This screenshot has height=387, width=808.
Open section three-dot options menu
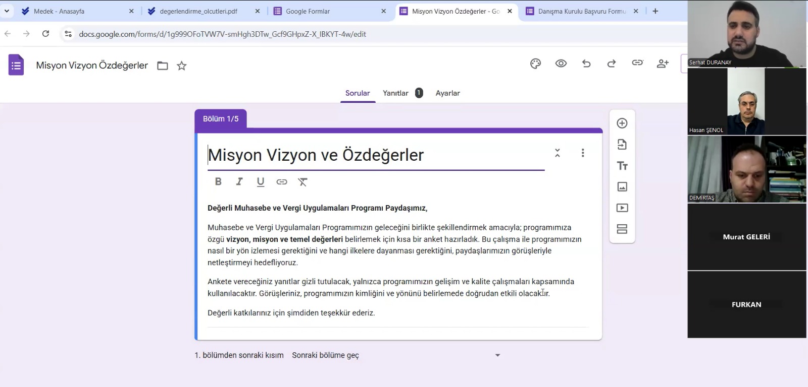[583, 153]
